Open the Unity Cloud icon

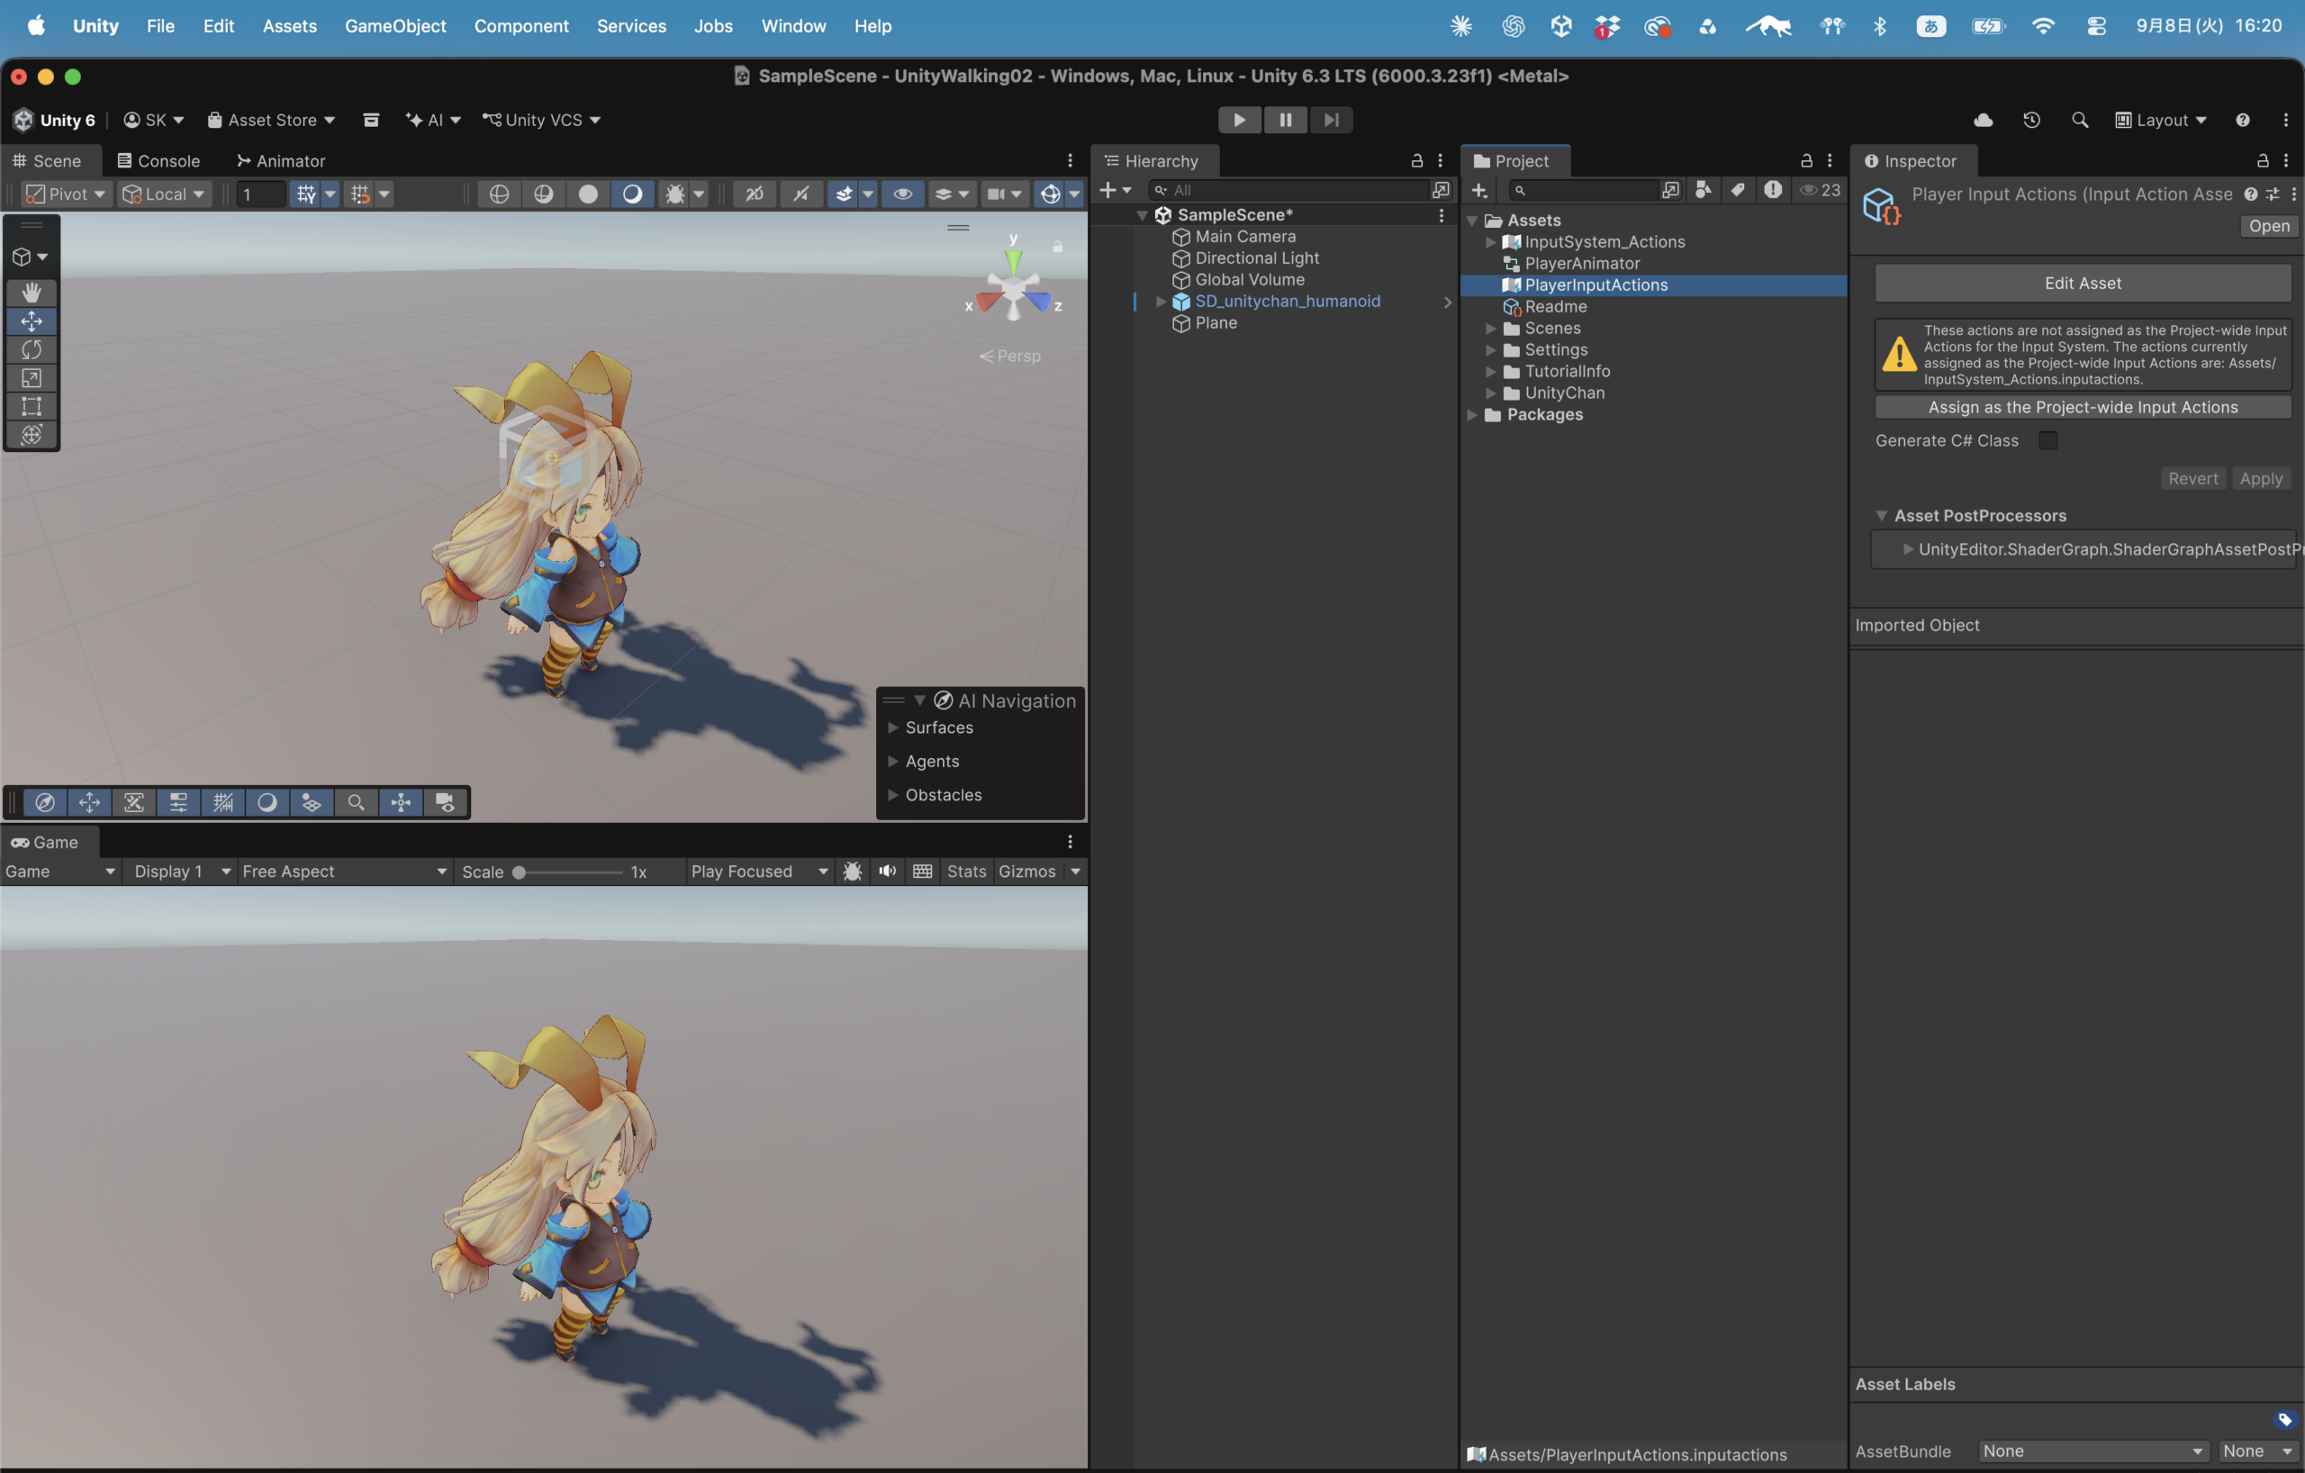1984,120
